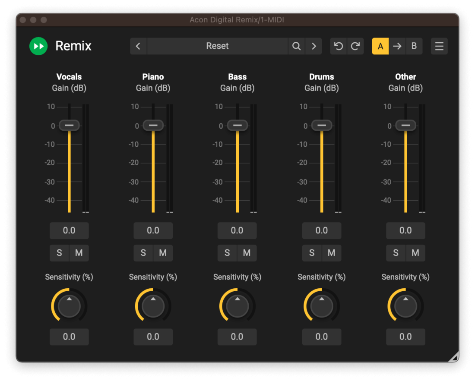This screenshot has width=475, height=381.
Task: Click the Vocals gain value field
Action: (x=69, y=230)
